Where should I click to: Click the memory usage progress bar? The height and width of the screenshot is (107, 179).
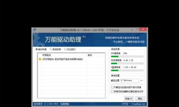pos(127,63)
